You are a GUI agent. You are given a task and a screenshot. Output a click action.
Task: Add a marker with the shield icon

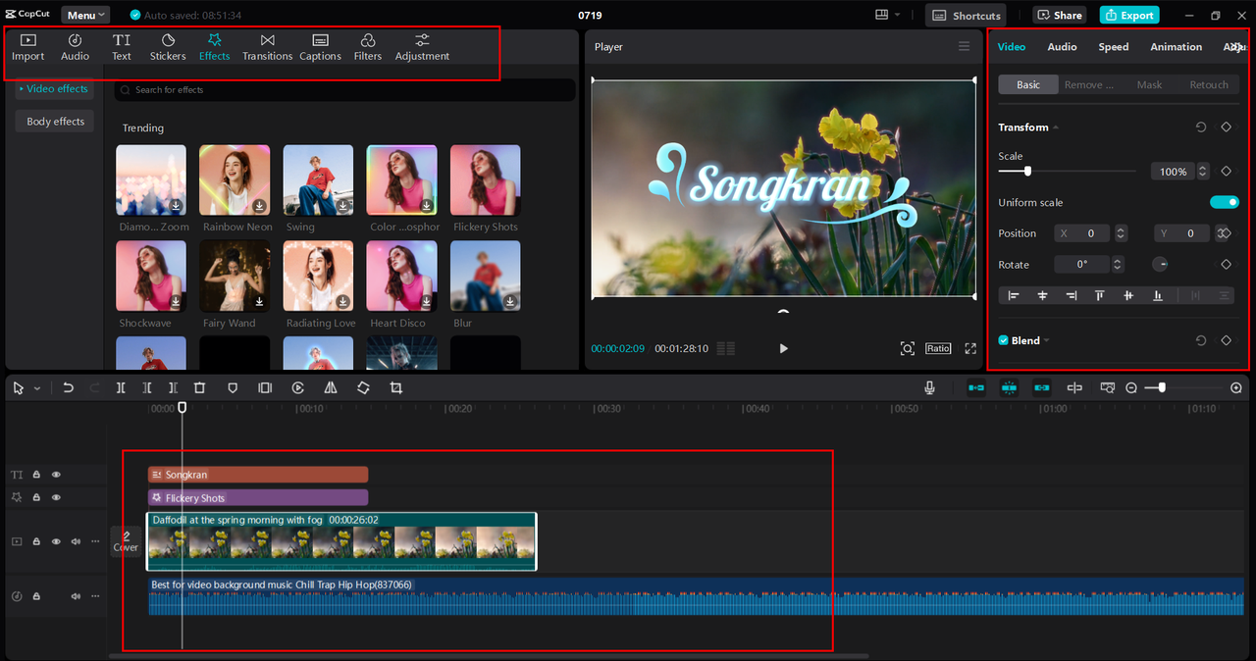[233, 388]
